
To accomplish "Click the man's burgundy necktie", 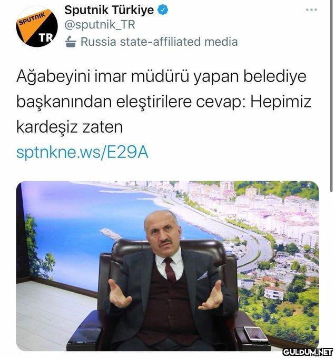I will pos(170,270).
